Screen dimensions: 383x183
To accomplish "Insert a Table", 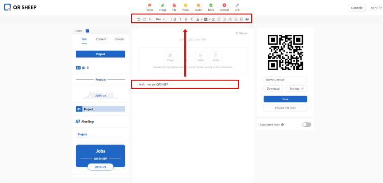I will click(x=211, y=7).
